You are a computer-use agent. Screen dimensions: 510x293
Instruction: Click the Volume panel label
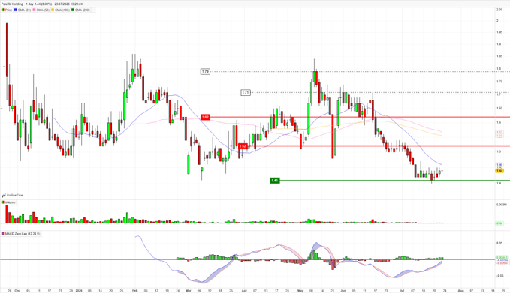pyautogui.click(x=10, y=202)
